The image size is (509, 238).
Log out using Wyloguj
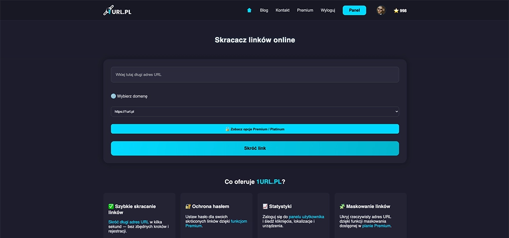click(328, 10)
